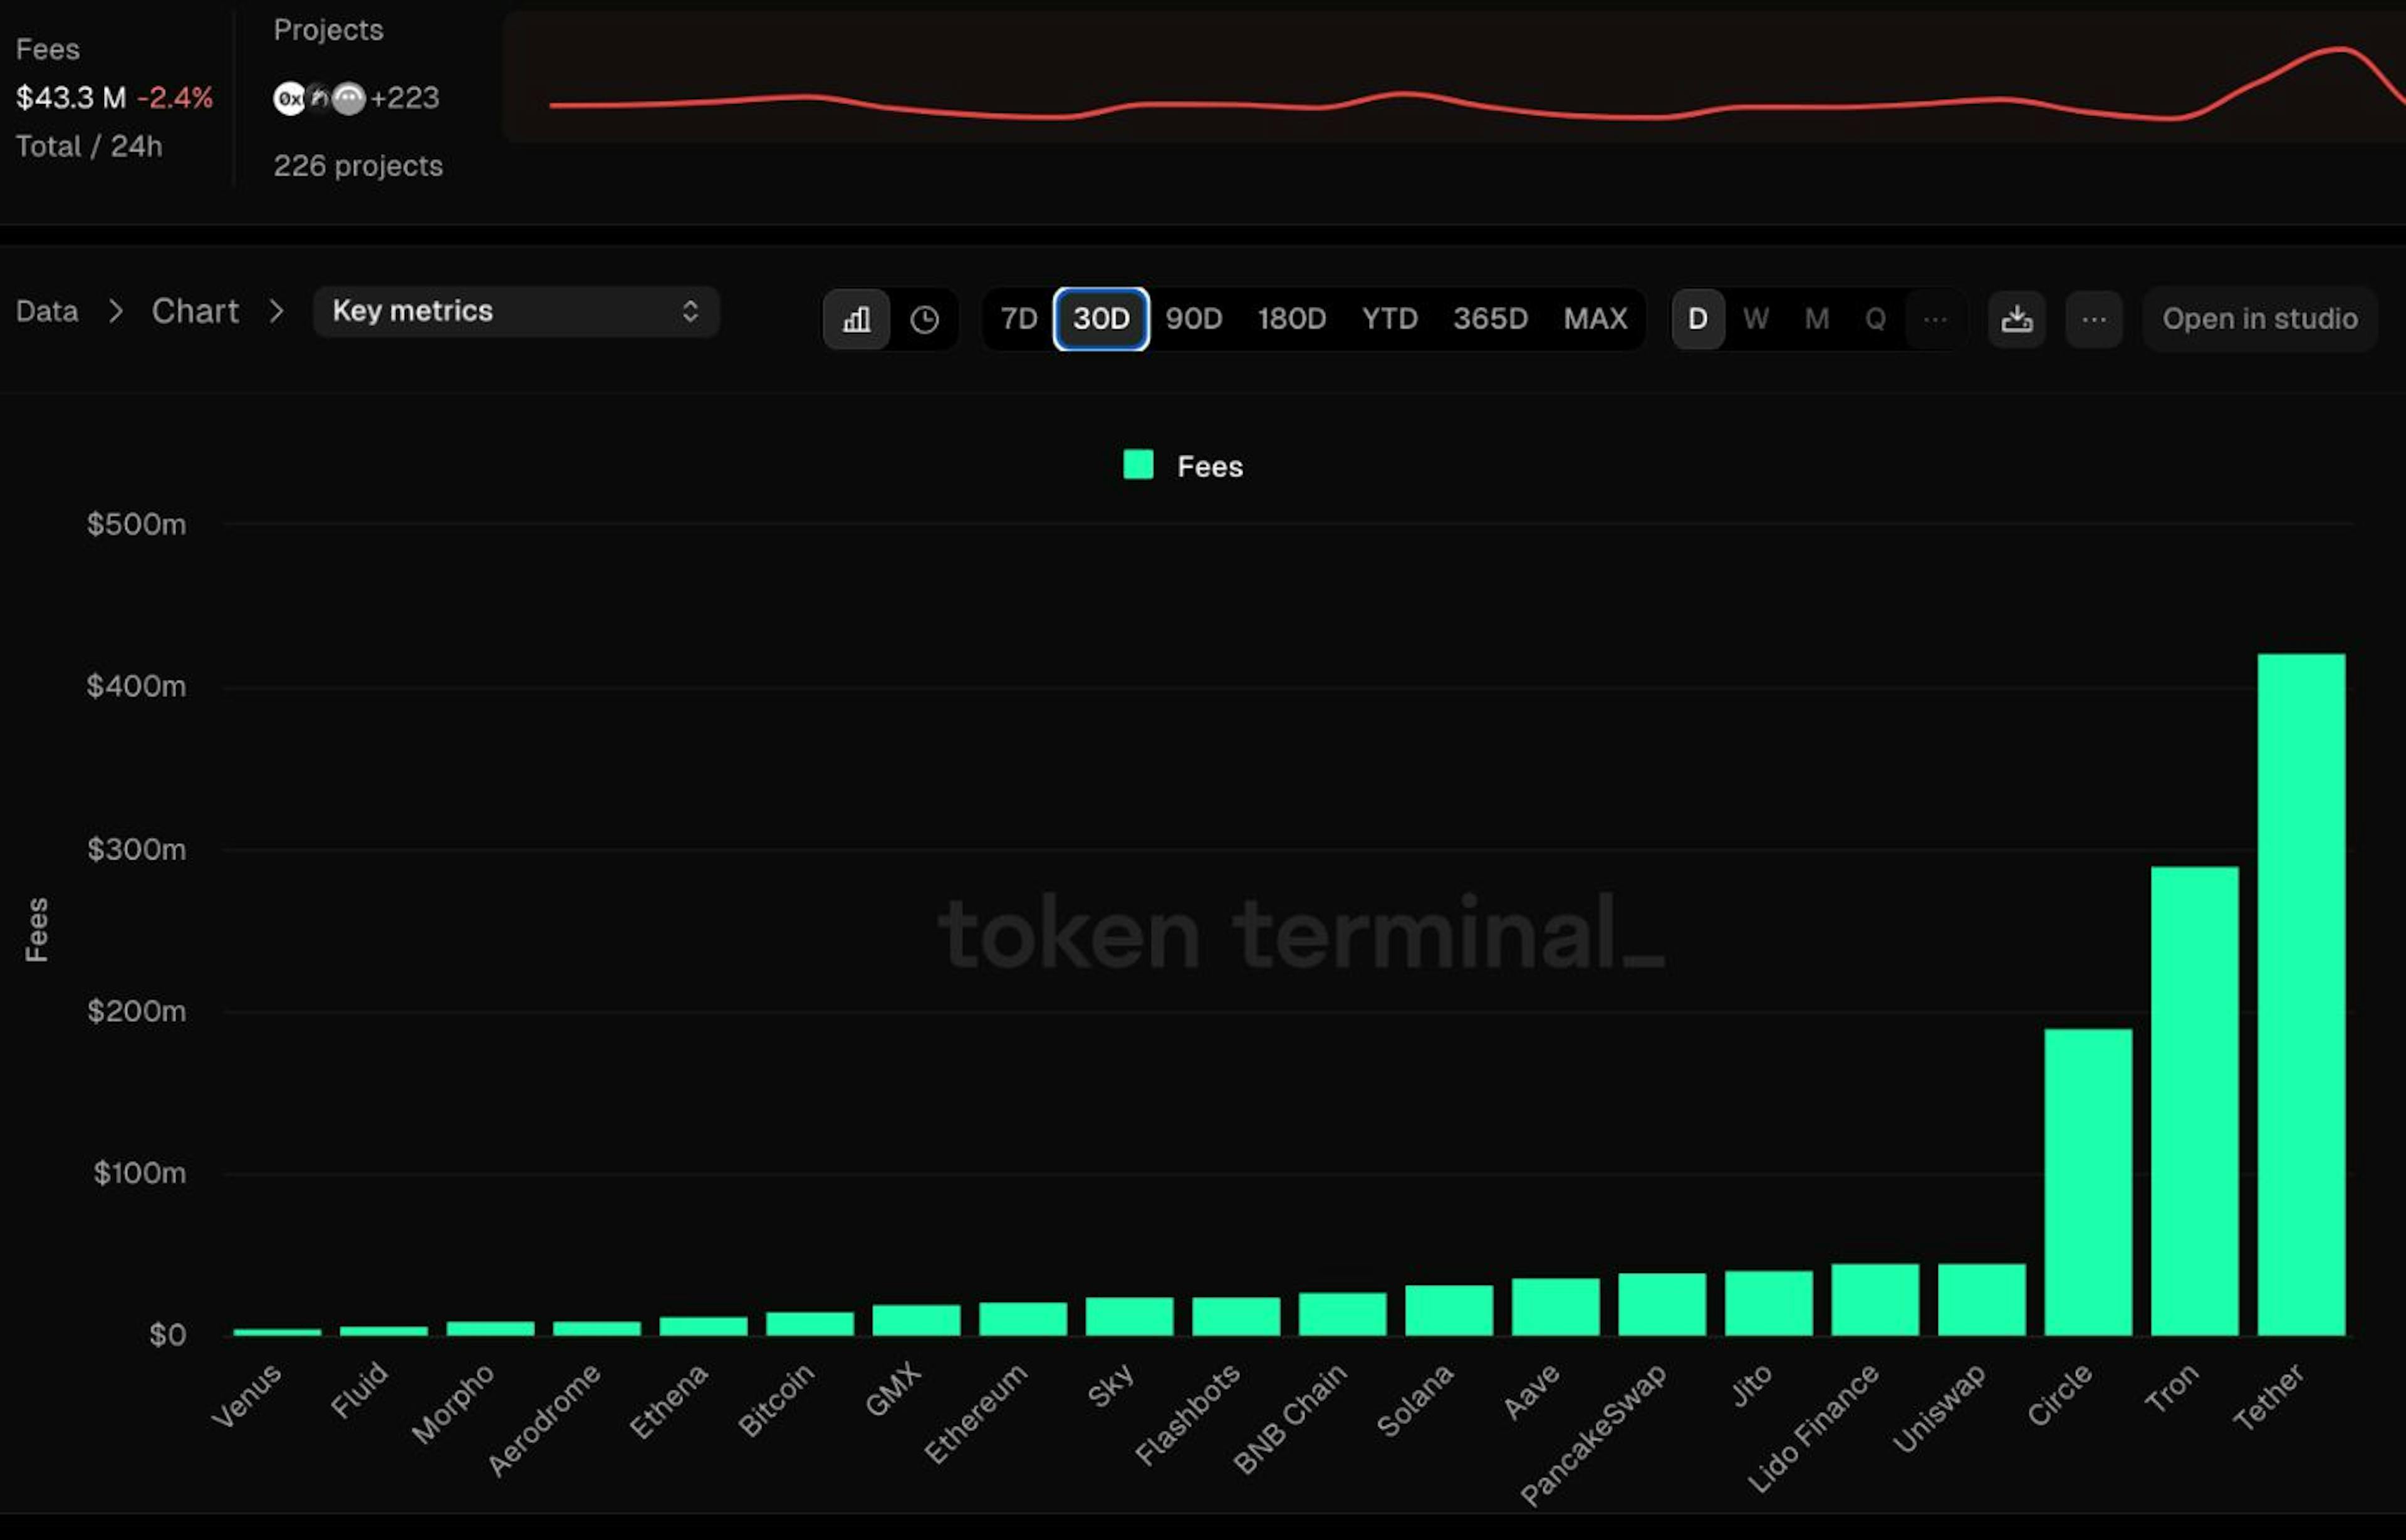Click the chevron after the Chart breadcrumb
This screenshot has width=2406, height=1540.
click(277, 311)
